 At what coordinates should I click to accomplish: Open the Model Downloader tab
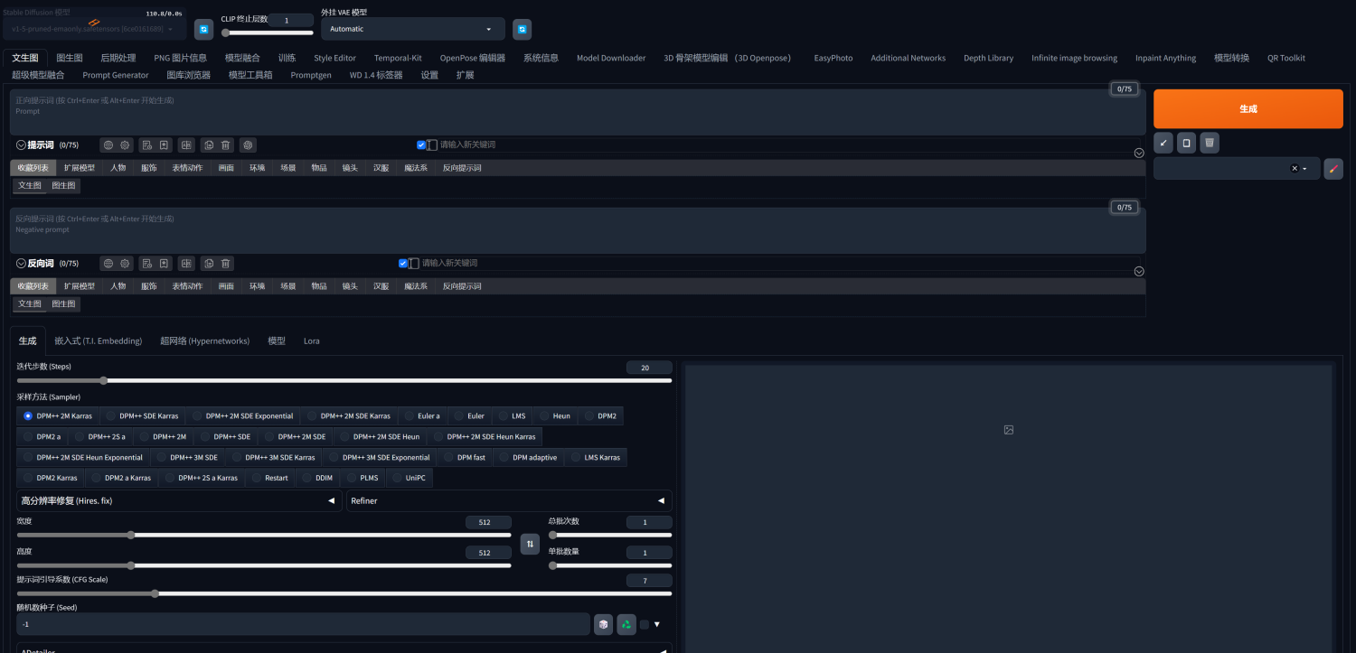611,58
